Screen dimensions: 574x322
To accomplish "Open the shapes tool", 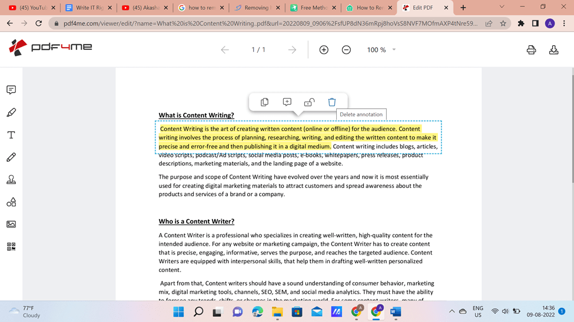I will click(x=11, y=202).
